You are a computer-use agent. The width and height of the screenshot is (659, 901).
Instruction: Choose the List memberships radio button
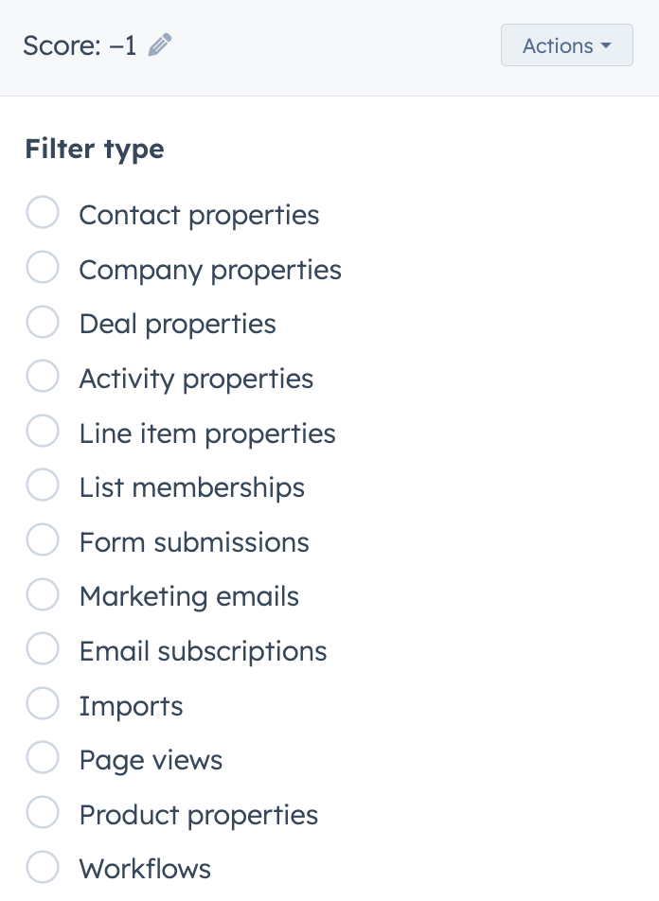(x=43, y=486)
